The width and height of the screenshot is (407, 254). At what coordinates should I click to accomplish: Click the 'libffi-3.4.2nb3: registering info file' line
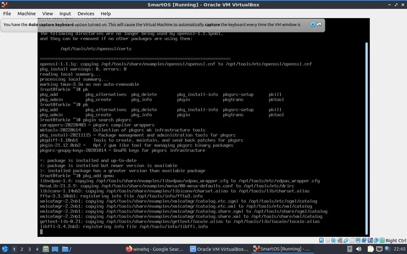[124, 226]
